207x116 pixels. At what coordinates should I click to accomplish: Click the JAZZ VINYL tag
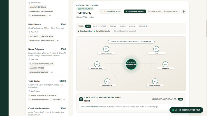coord(34,36)
